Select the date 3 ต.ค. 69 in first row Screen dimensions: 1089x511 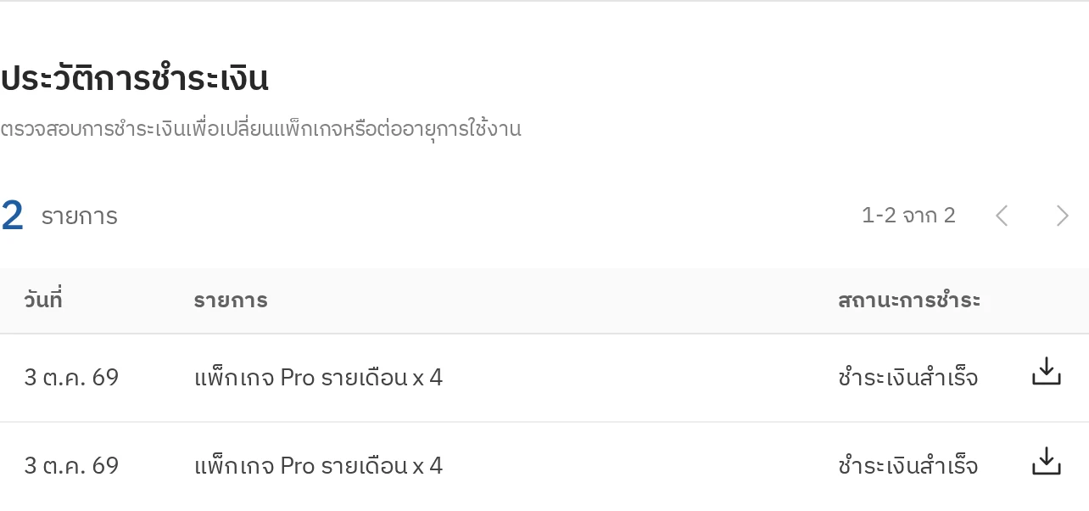[x=71, y=378]
